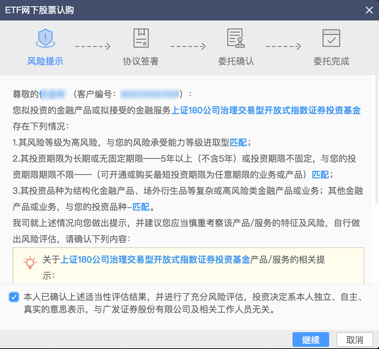
Task: Click the 委托完成 checkmark icon
Action: (331, 38)
